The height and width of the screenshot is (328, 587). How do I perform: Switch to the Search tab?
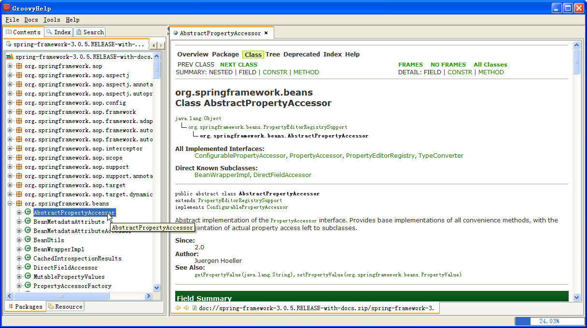90,32
